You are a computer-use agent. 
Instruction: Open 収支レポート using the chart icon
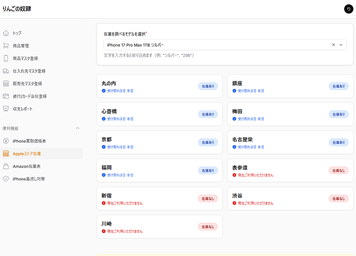tap(6, 109)
